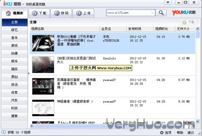
Task: Open thumbnail of 神經患者 video
Action: [43, 108]
